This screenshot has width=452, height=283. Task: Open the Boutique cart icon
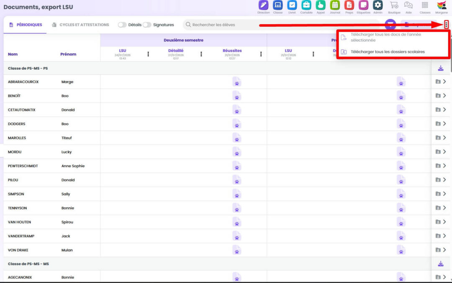[x=394, y=5]
